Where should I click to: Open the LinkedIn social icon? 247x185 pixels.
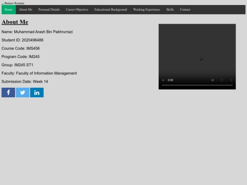pyautogui.click(x=37, y=92)
